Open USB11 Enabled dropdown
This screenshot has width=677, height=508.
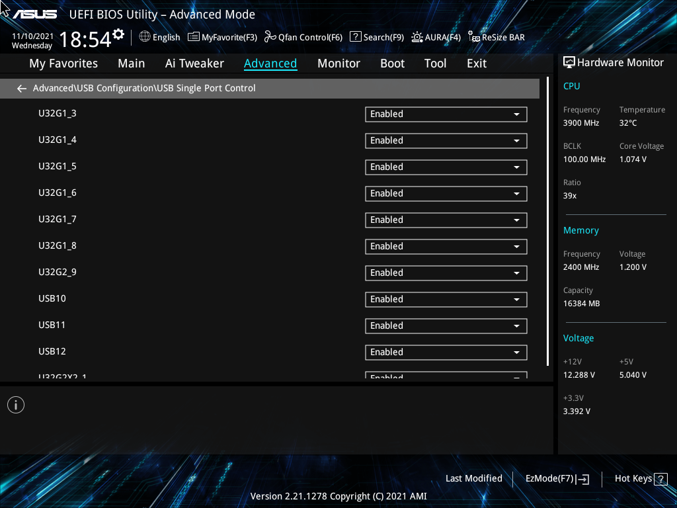click(x=446, y=326)
